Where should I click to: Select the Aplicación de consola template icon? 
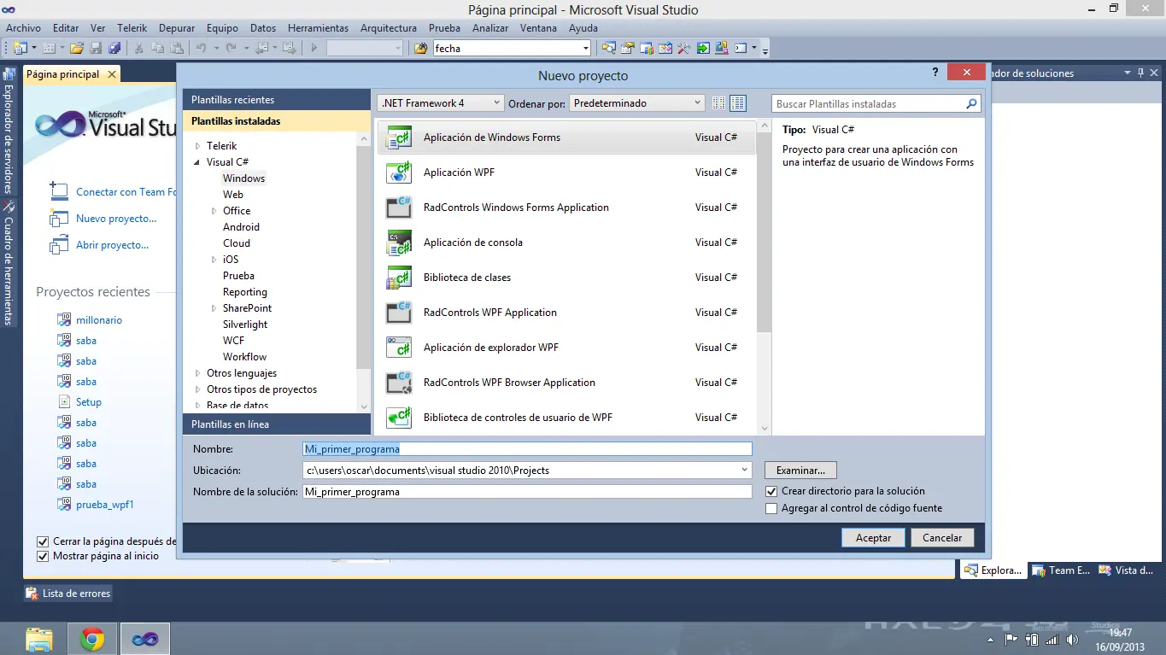(399, 243)
